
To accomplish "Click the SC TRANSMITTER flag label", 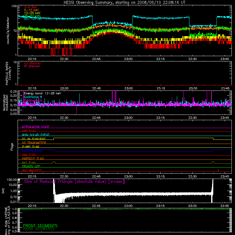I will [34, 143].
